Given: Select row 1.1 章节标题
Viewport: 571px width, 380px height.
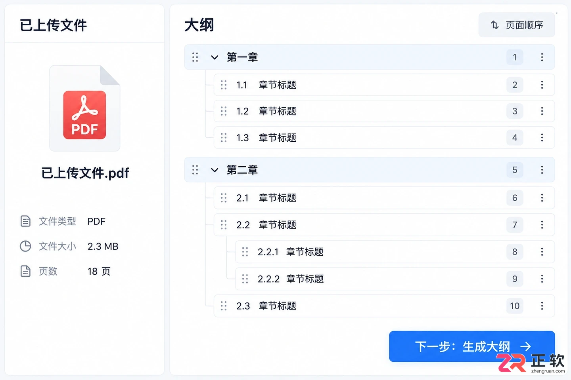Looking at the screenshot, I should (x=384, y=85).
